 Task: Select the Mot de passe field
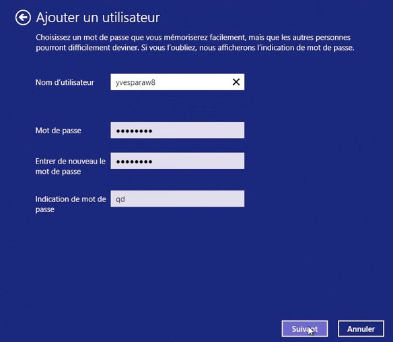click(178, 130)
